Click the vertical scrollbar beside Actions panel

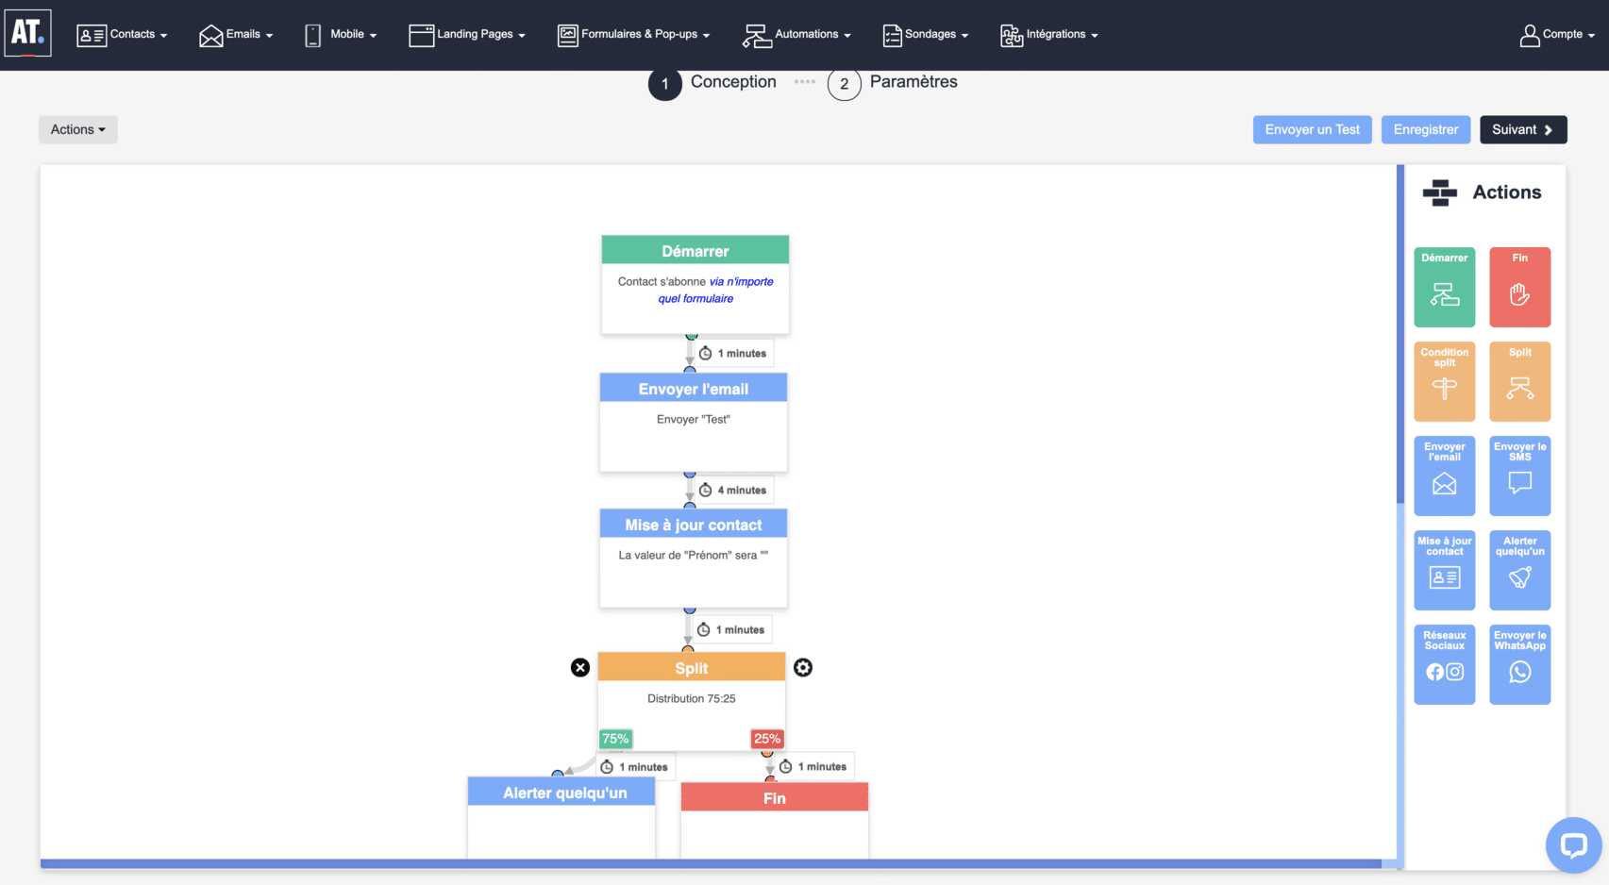tap(1400, 334)
